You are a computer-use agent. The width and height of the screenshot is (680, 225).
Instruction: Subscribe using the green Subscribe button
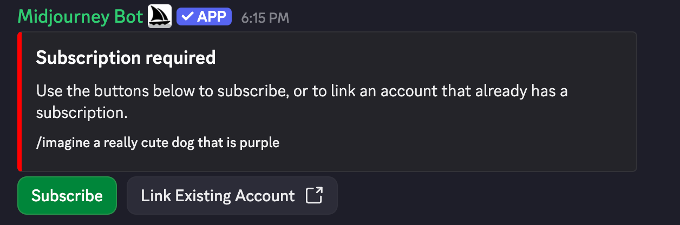coord(67,195)
